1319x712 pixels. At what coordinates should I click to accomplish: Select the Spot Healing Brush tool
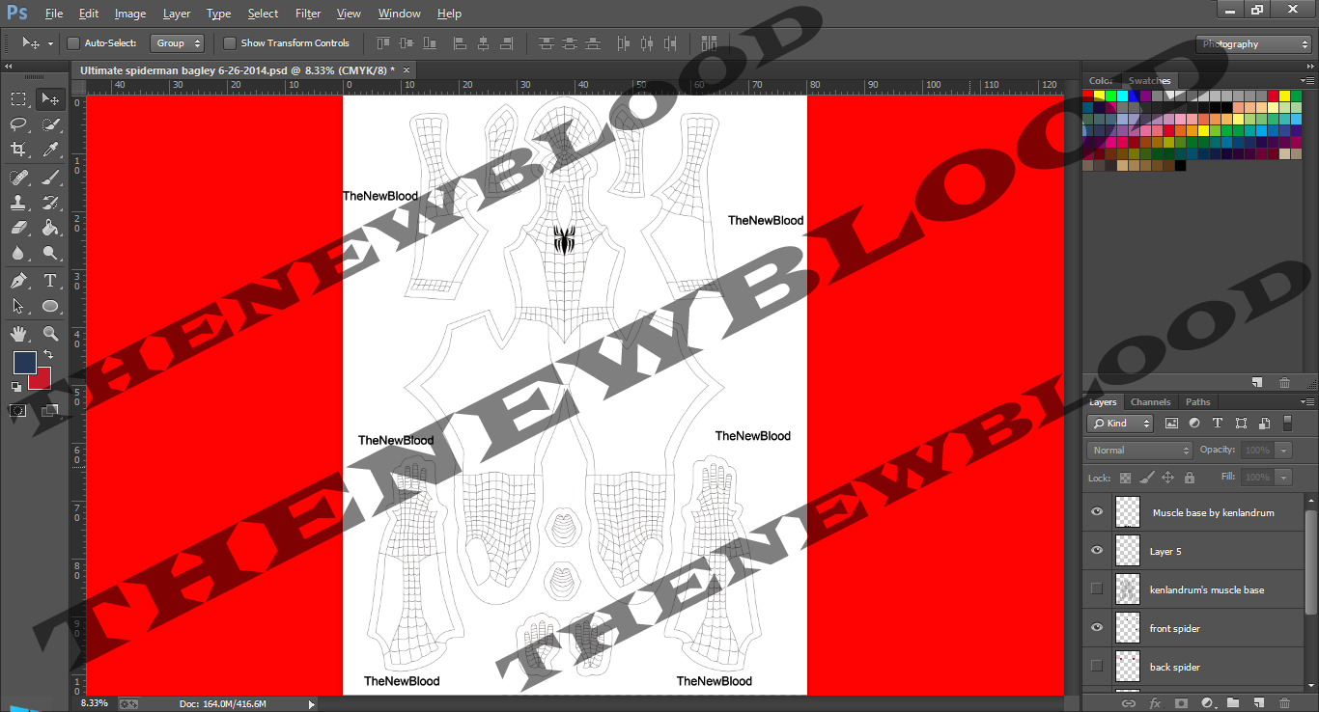[x=18, y=178]
